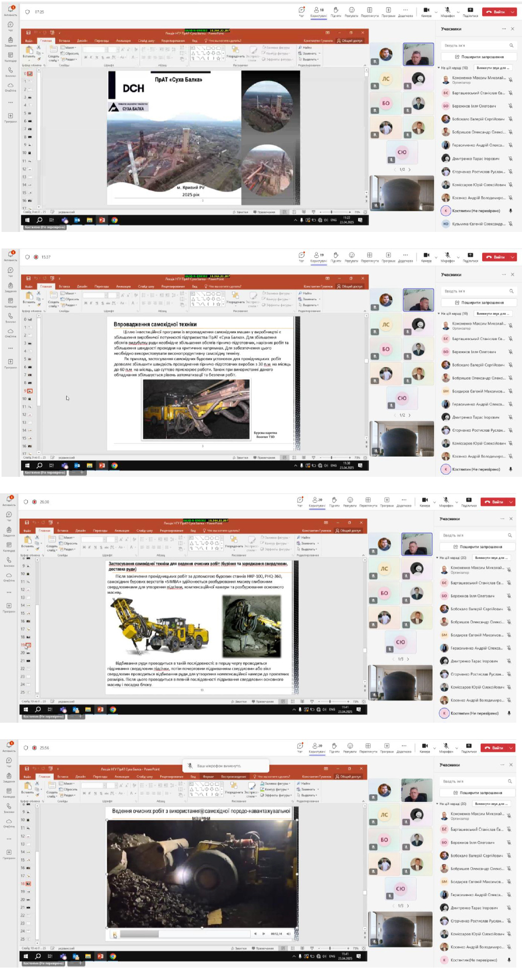
Task: Open the arrow beside Вийти in the 26:30 meeting
Action: pos(511,502)
